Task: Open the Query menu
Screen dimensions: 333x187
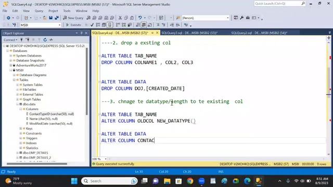Action: [x=39, y=11]
